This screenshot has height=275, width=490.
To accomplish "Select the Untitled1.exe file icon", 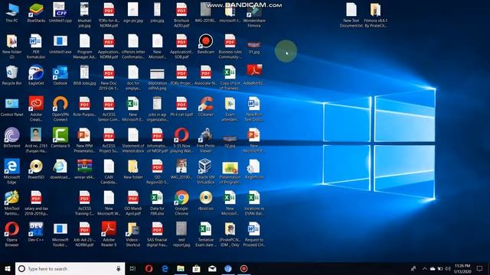I will pyautogui.click(x=60, y=44).
